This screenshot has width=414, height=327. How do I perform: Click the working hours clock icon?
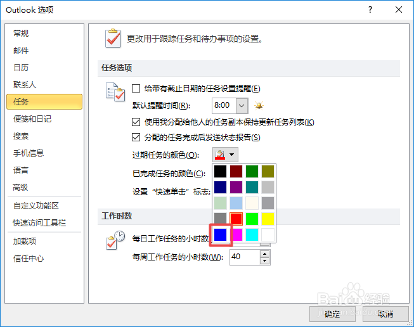tap(115, 240)
